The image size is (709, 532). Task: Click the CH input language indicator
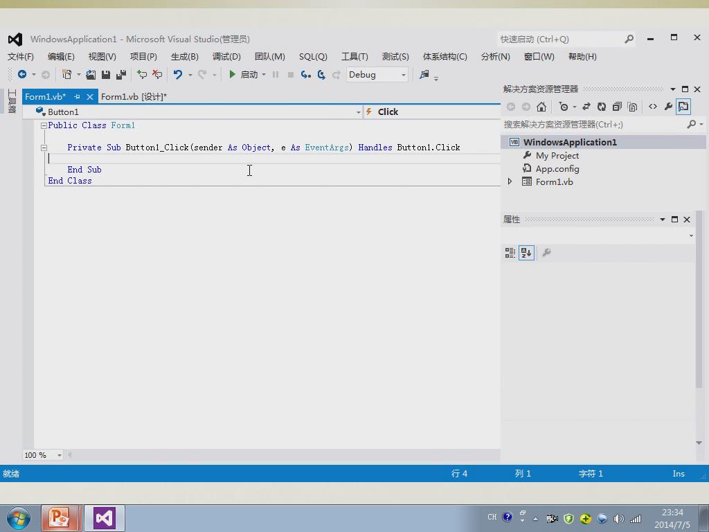click(492, 517)
